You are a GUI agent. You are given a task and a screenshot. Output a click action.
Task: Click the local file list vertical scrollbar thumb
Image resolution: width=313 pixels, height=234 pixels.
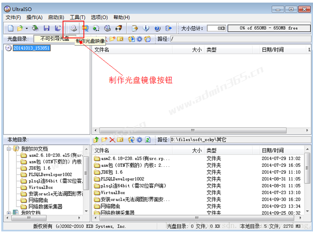click(307, 168)
